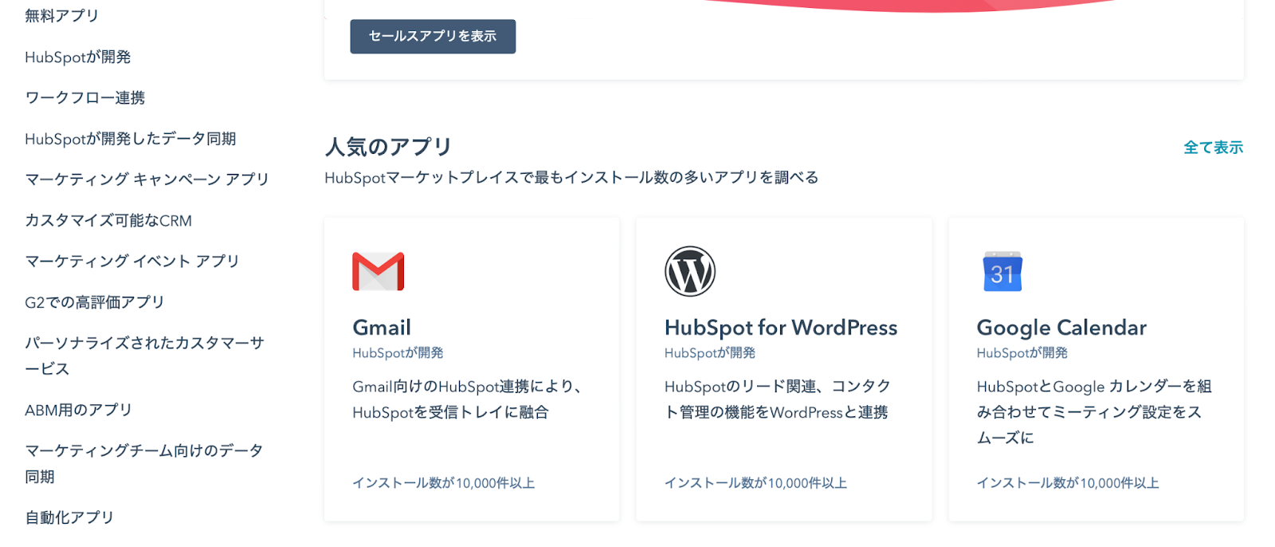Open the ワークフロー連携 category
Viewport: 1275px width, 547px height.
coord(85,98)
